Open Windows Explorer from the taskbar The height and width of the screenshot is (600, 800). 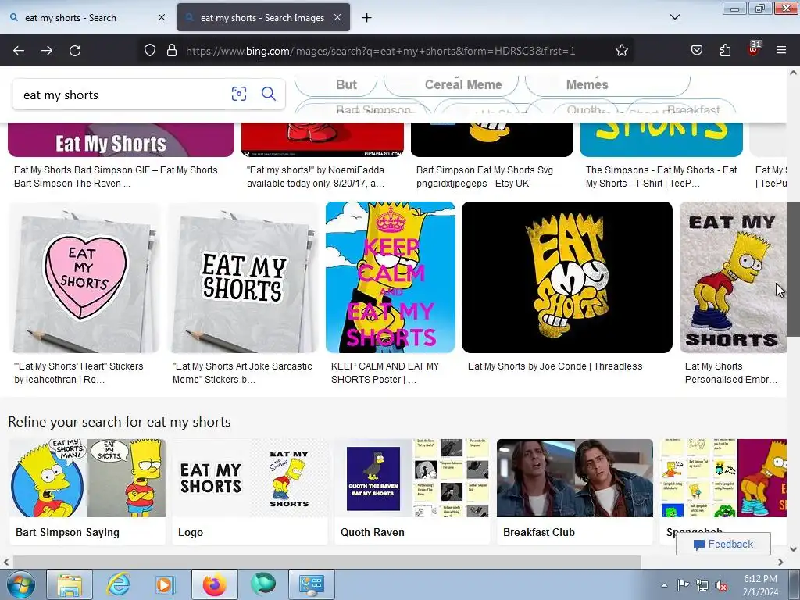click(70, 584)
